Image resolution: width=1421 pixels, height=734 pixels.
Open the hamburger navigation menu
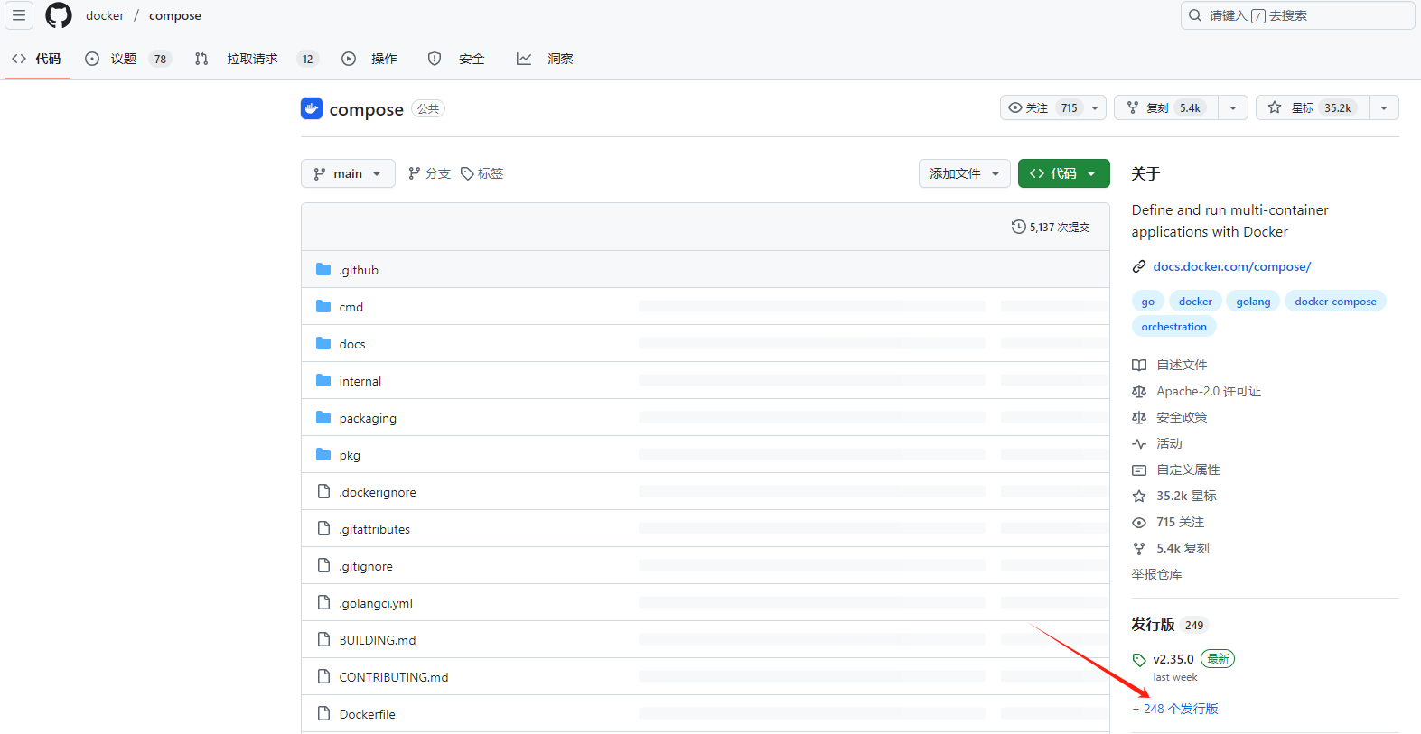(x=19, y=15)
